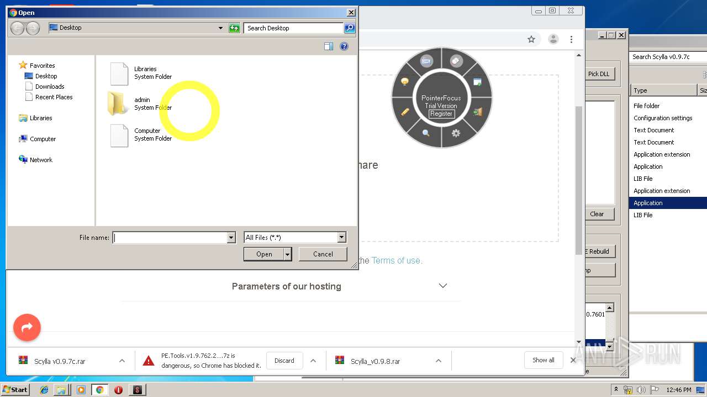Open Scylla v0.9.7c.rar download options

122,361
